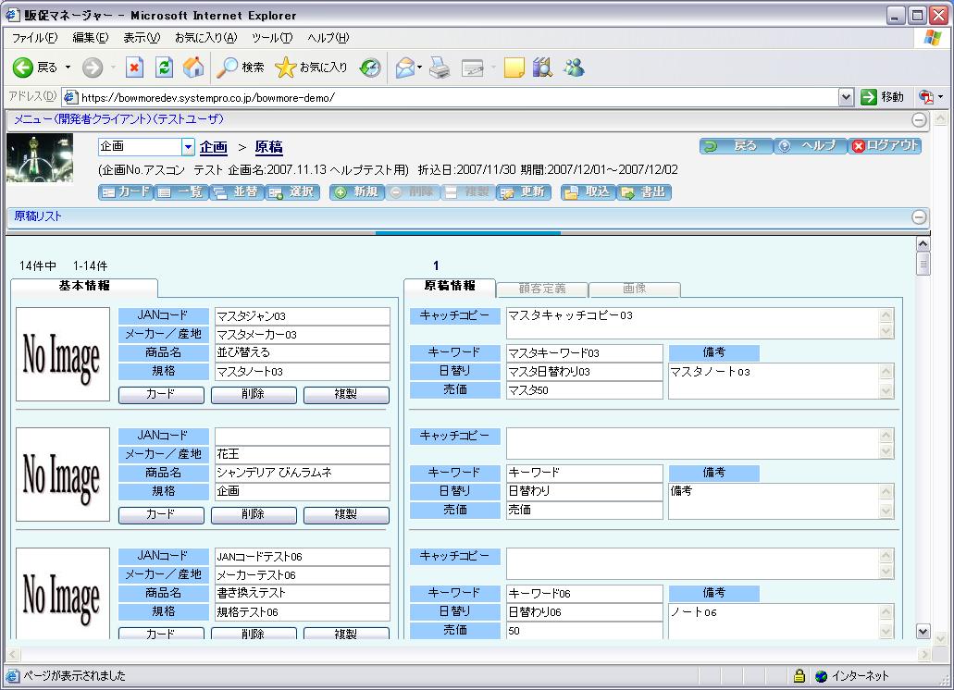Viewport: 954px width, 690px height.
Task: Click the Stop loading icon
Action: coord(134,68)
